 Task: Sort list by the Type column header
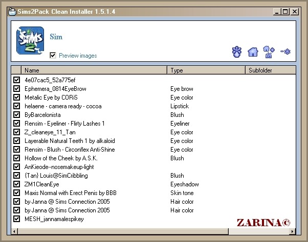point(206,70)
